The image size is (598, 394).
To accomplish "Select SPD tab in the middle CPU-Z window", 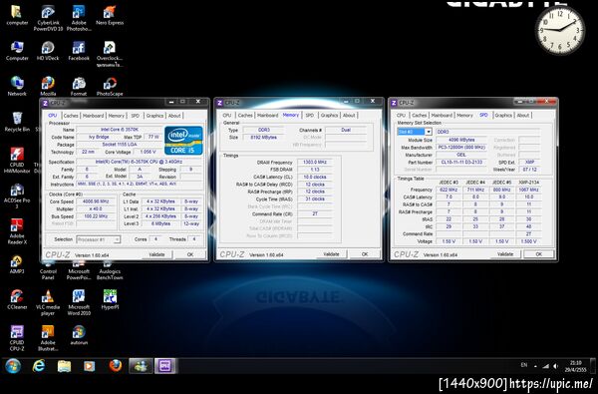I will (310, 115).
